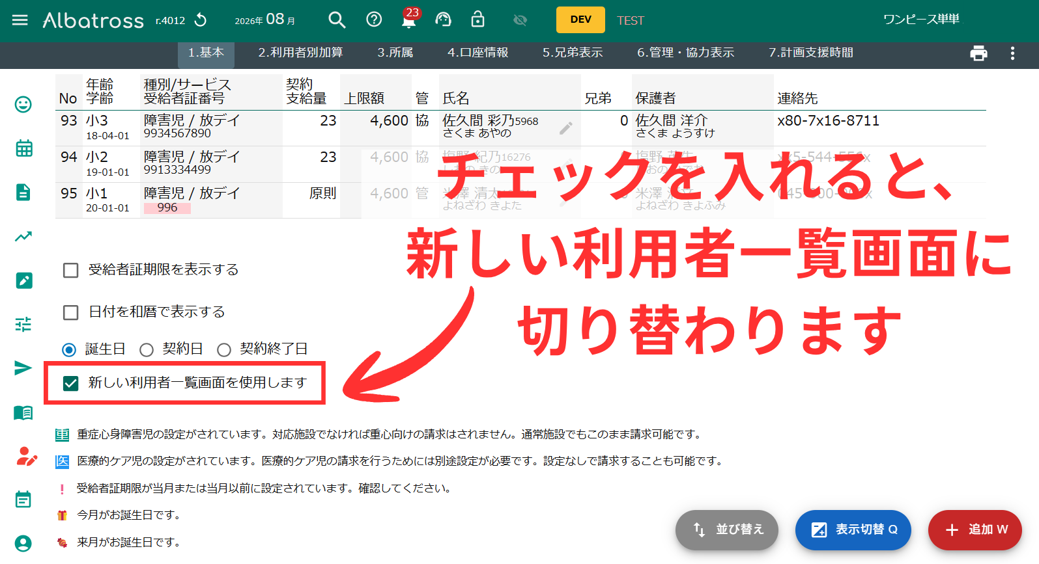This screenshot has width=1039, height=564.
Task: Enable 日付を和暦で表示する checkbox
Action: [x=70, y=312]
